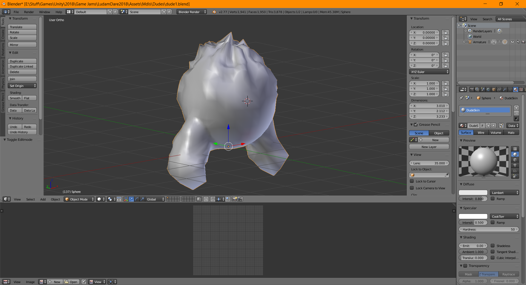Enable Lock Camera to View checkbox

coord(412,188)
